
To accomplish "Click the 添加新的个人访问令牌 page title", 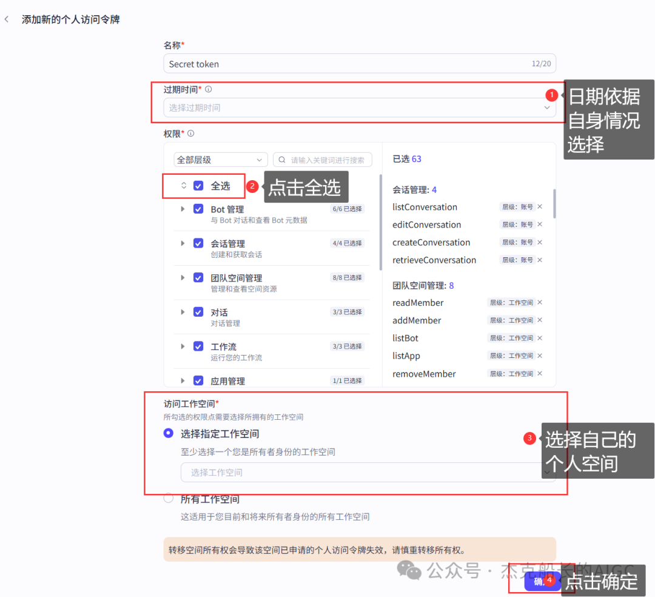I will (x=70, y=19).
